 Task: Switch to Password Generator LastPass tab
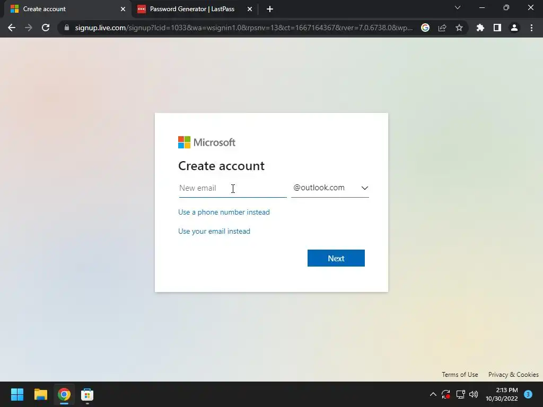click(195, 9)
